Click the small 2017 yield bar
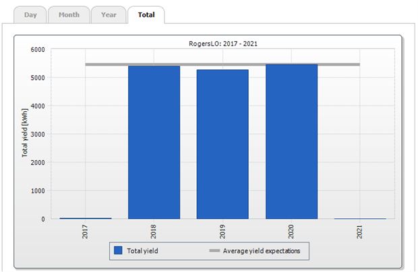This screenshot has width=418, height=272. [x=86, y=218]
